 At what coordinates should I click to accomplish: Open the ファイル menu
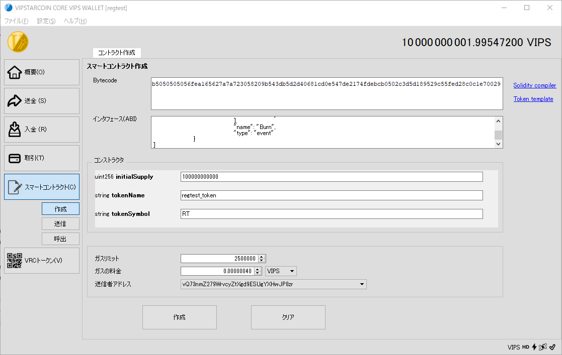(x=16, y=21)
